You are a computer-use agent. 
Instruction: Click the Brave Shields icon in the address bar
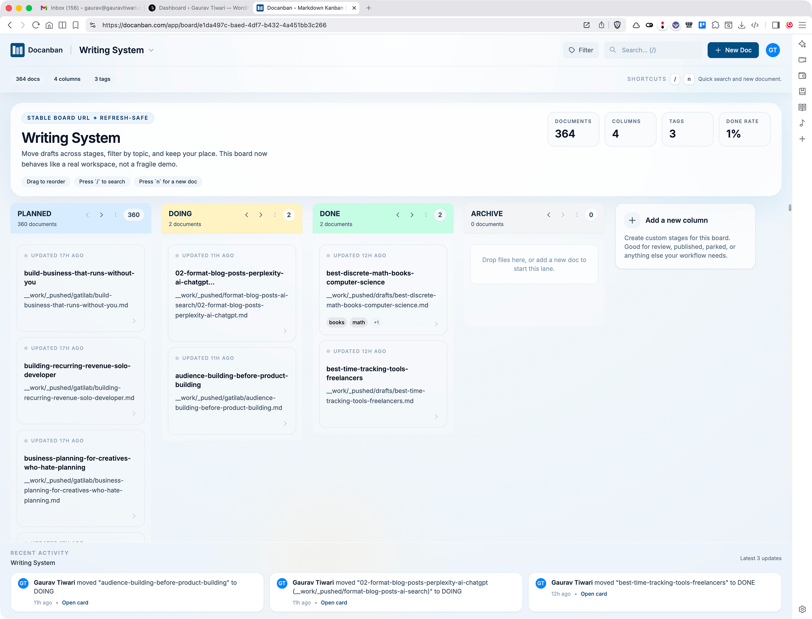click(x=617, y=25)
